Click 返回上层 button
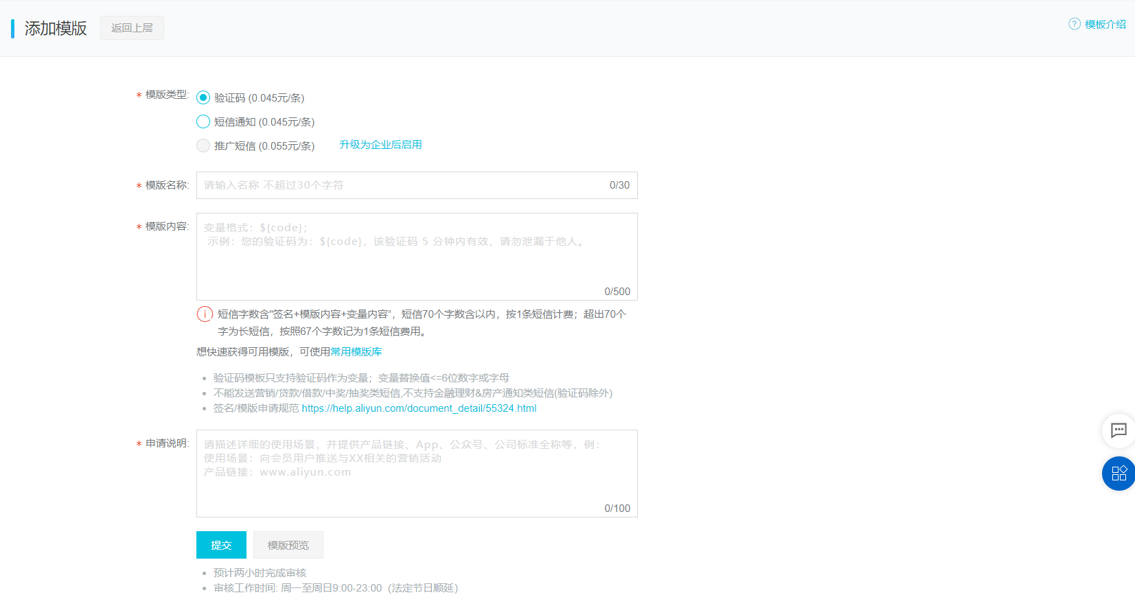The width and height of the screenshot is (1135, 595). pyautogui.click(x=132, y=28)
